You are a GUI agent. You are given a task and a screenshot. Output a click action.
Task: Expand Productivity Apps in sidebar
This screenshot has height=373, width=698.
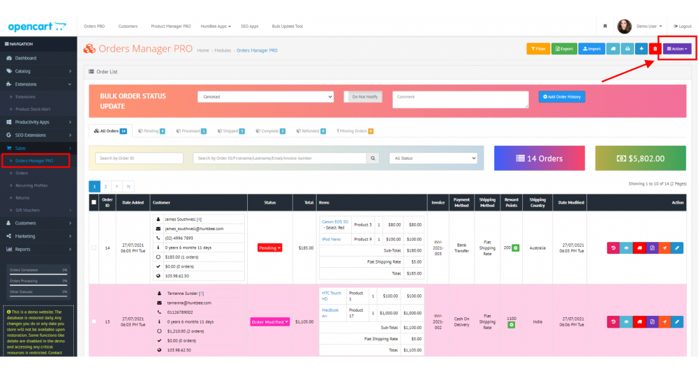[x=38, y=122]
